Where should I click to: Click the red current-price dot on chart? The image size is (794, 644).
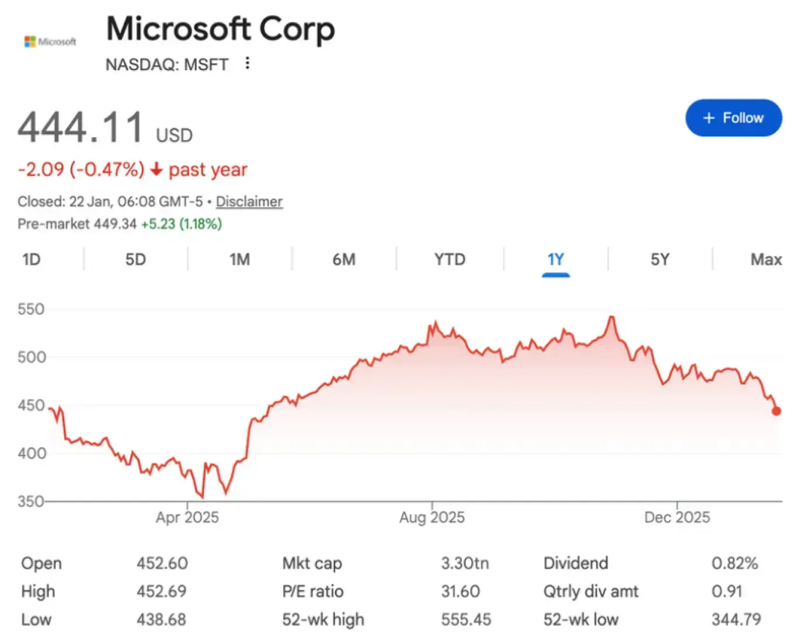(x=776, y=411)
